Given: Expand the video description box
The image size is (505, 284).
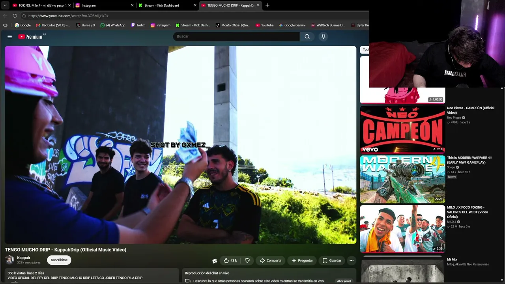Looking at the screenshot, I should 92,276.
